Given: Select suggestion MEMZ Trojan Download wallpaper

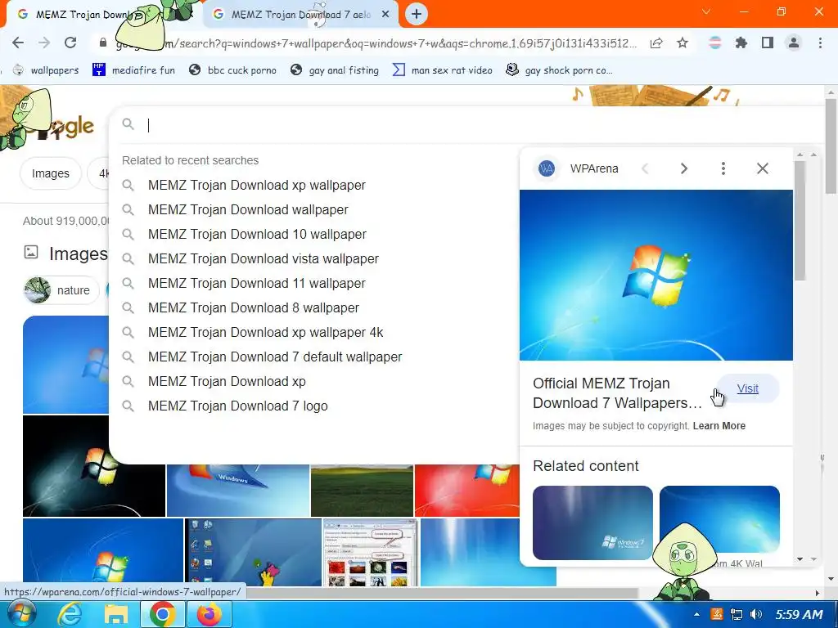Looking at the screenshot, I should pyautogui.click(x=248, y=210).
